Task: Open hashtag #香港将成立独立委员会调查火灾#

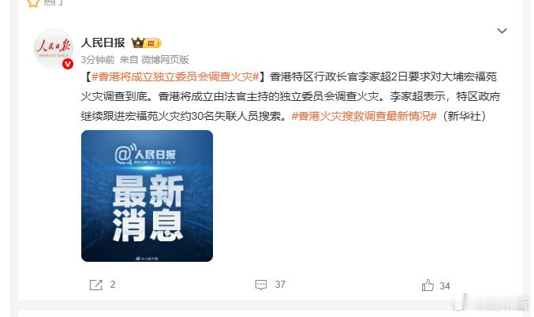Action: click(175, 77)
